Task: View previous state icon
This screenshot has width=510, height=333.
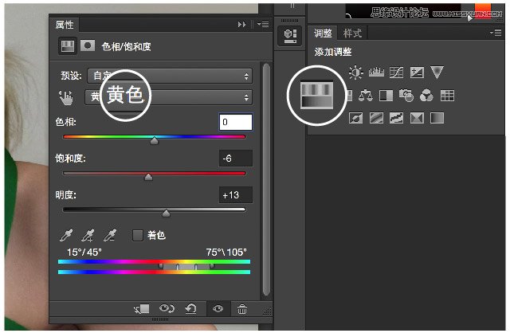Action: click(x=167, y=308)
